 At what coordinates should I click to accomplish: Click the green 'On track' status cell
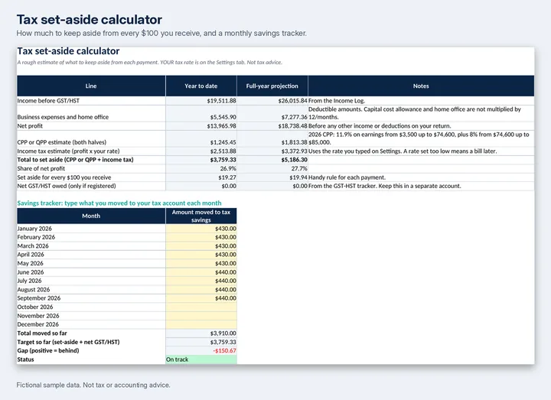[x=201, y=359]
